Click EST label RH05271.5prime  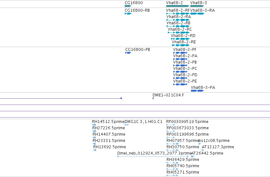[183, 172]
